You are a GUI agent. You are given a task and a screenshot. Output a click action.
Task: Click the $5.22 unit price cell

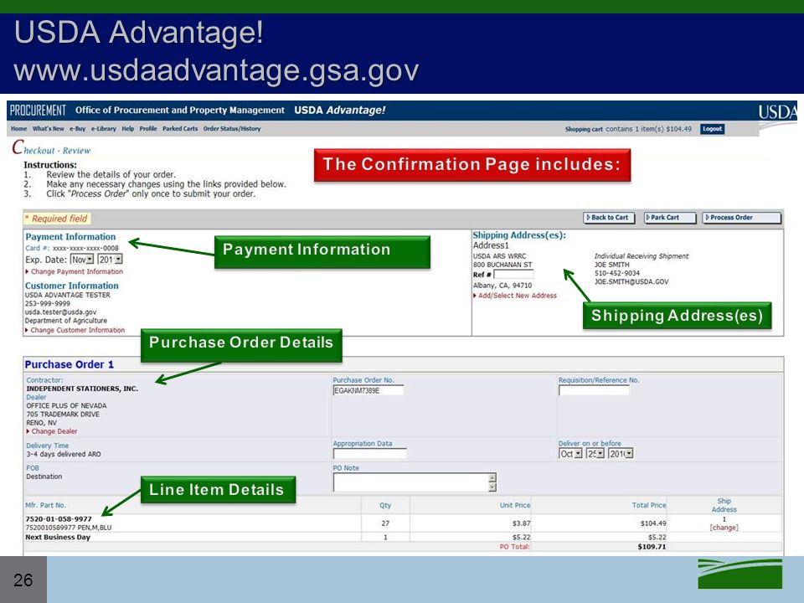coord(522,538)
